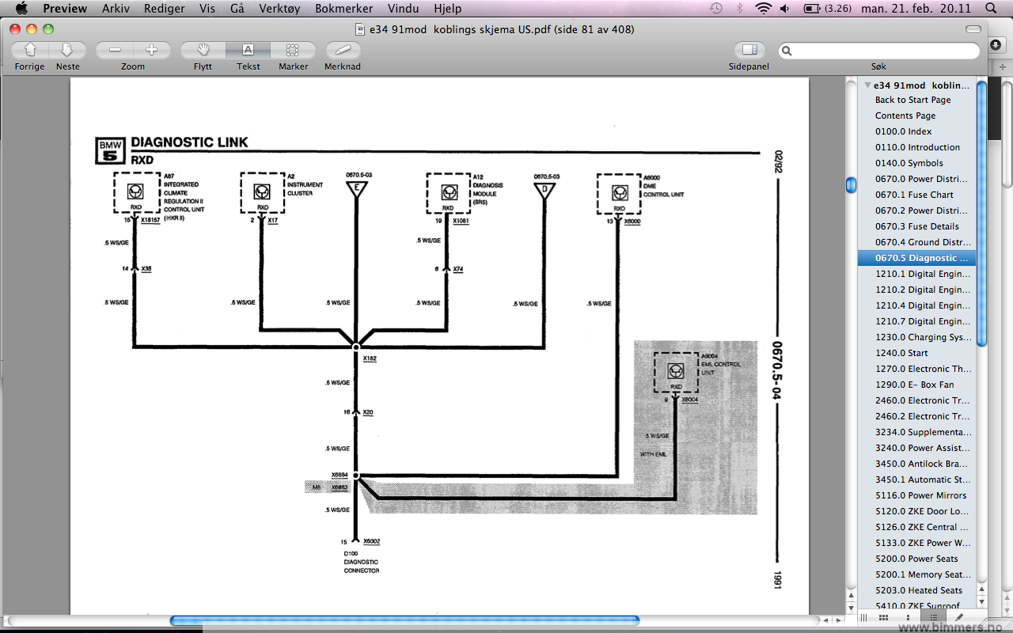
Task: Toggle the Tekst selection tool
Action: [248, 50]
